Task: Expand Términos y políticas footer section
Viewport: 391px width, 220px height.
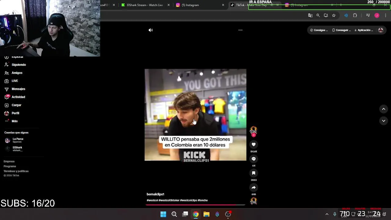Action: [16, 171]
